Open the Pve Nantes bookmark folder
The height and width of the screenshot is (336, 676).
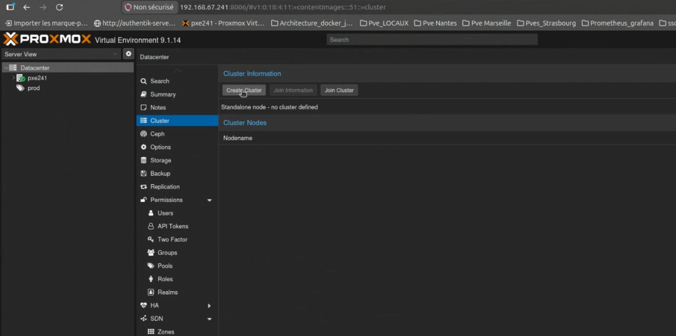click(x=435, y=23)
